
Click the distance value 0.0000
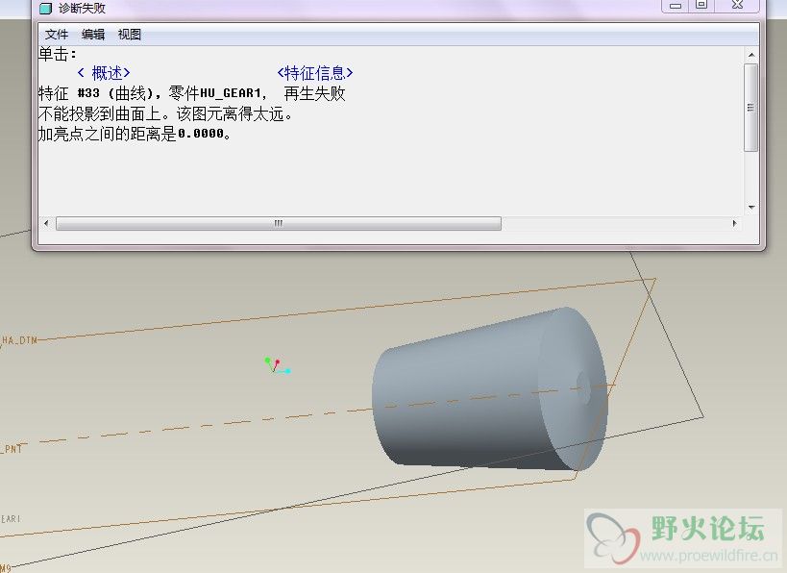click(x=201, y=134)
